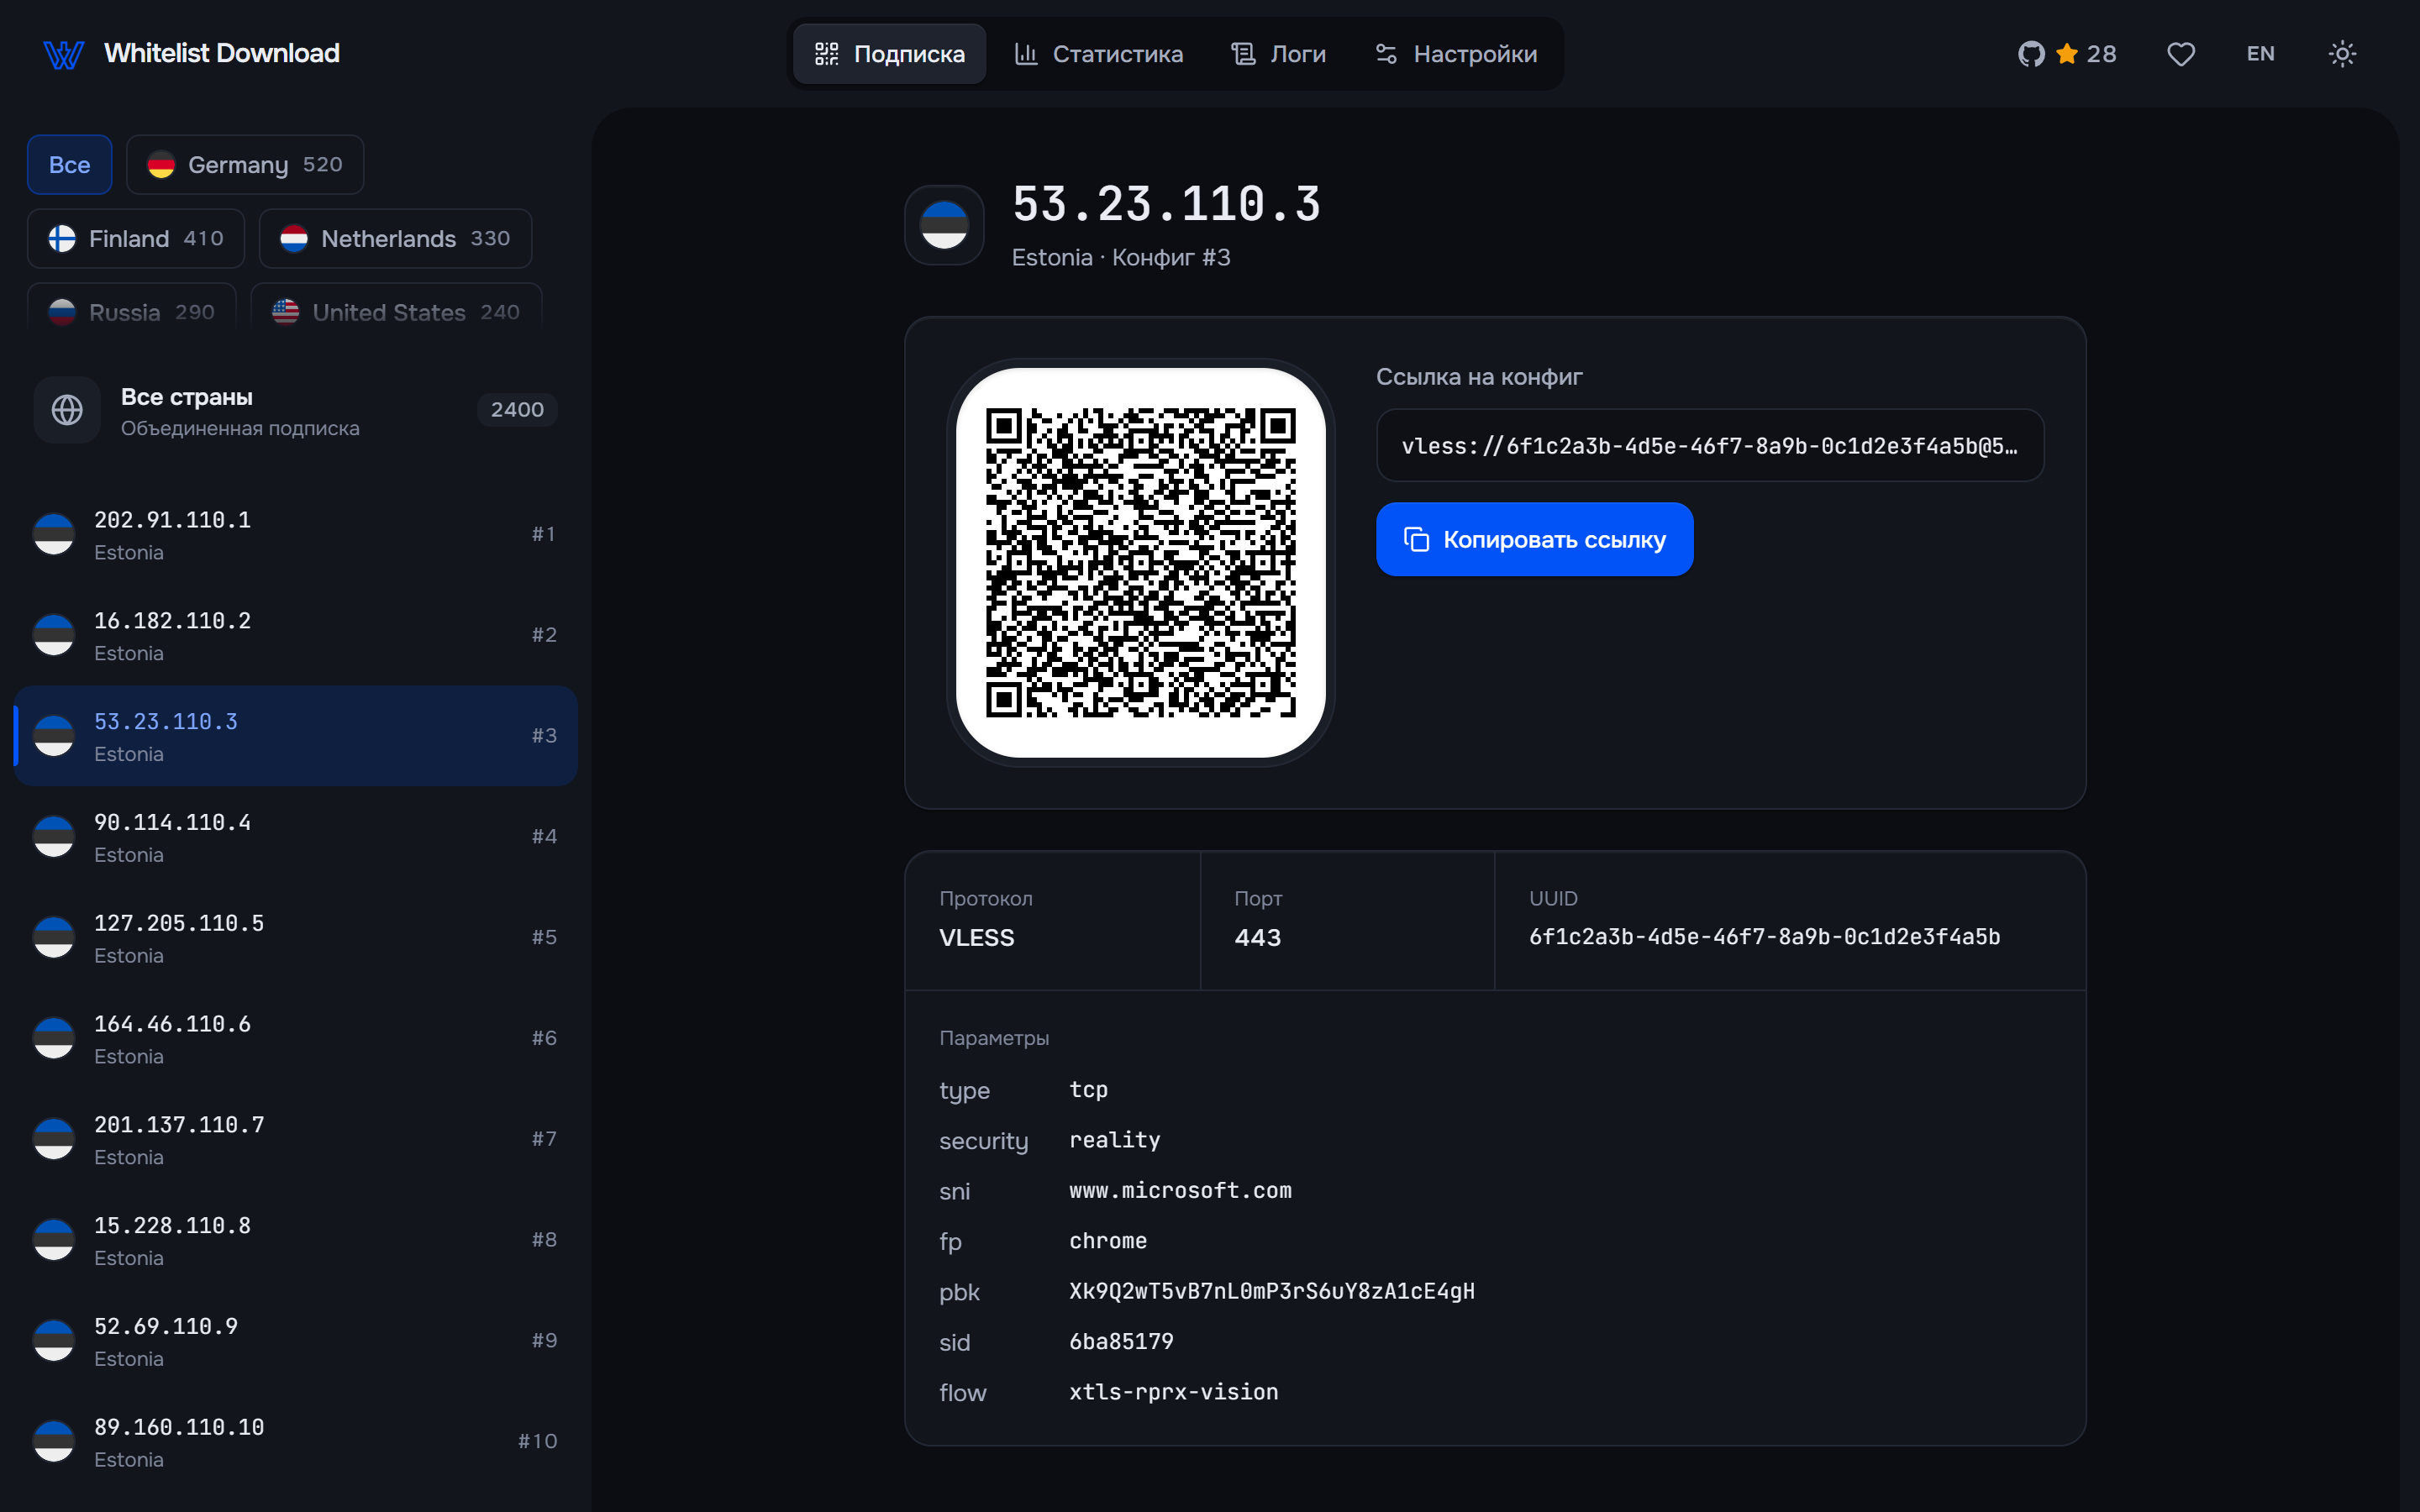Click the 28 GitHub stars count
The image size is (2420, 1512).
pyautogui.click(x=2101, y=54)
